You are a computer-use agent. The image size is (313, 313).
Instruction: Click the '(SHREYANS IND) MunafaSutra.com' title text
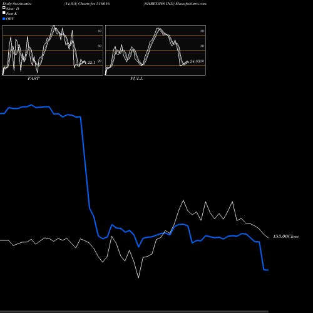click(x=175, y=4)
